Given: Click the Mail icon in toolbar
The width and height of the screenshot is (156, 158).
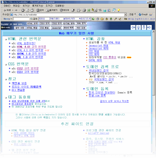Looking at the screenshot, I should (x=78, y=10).
